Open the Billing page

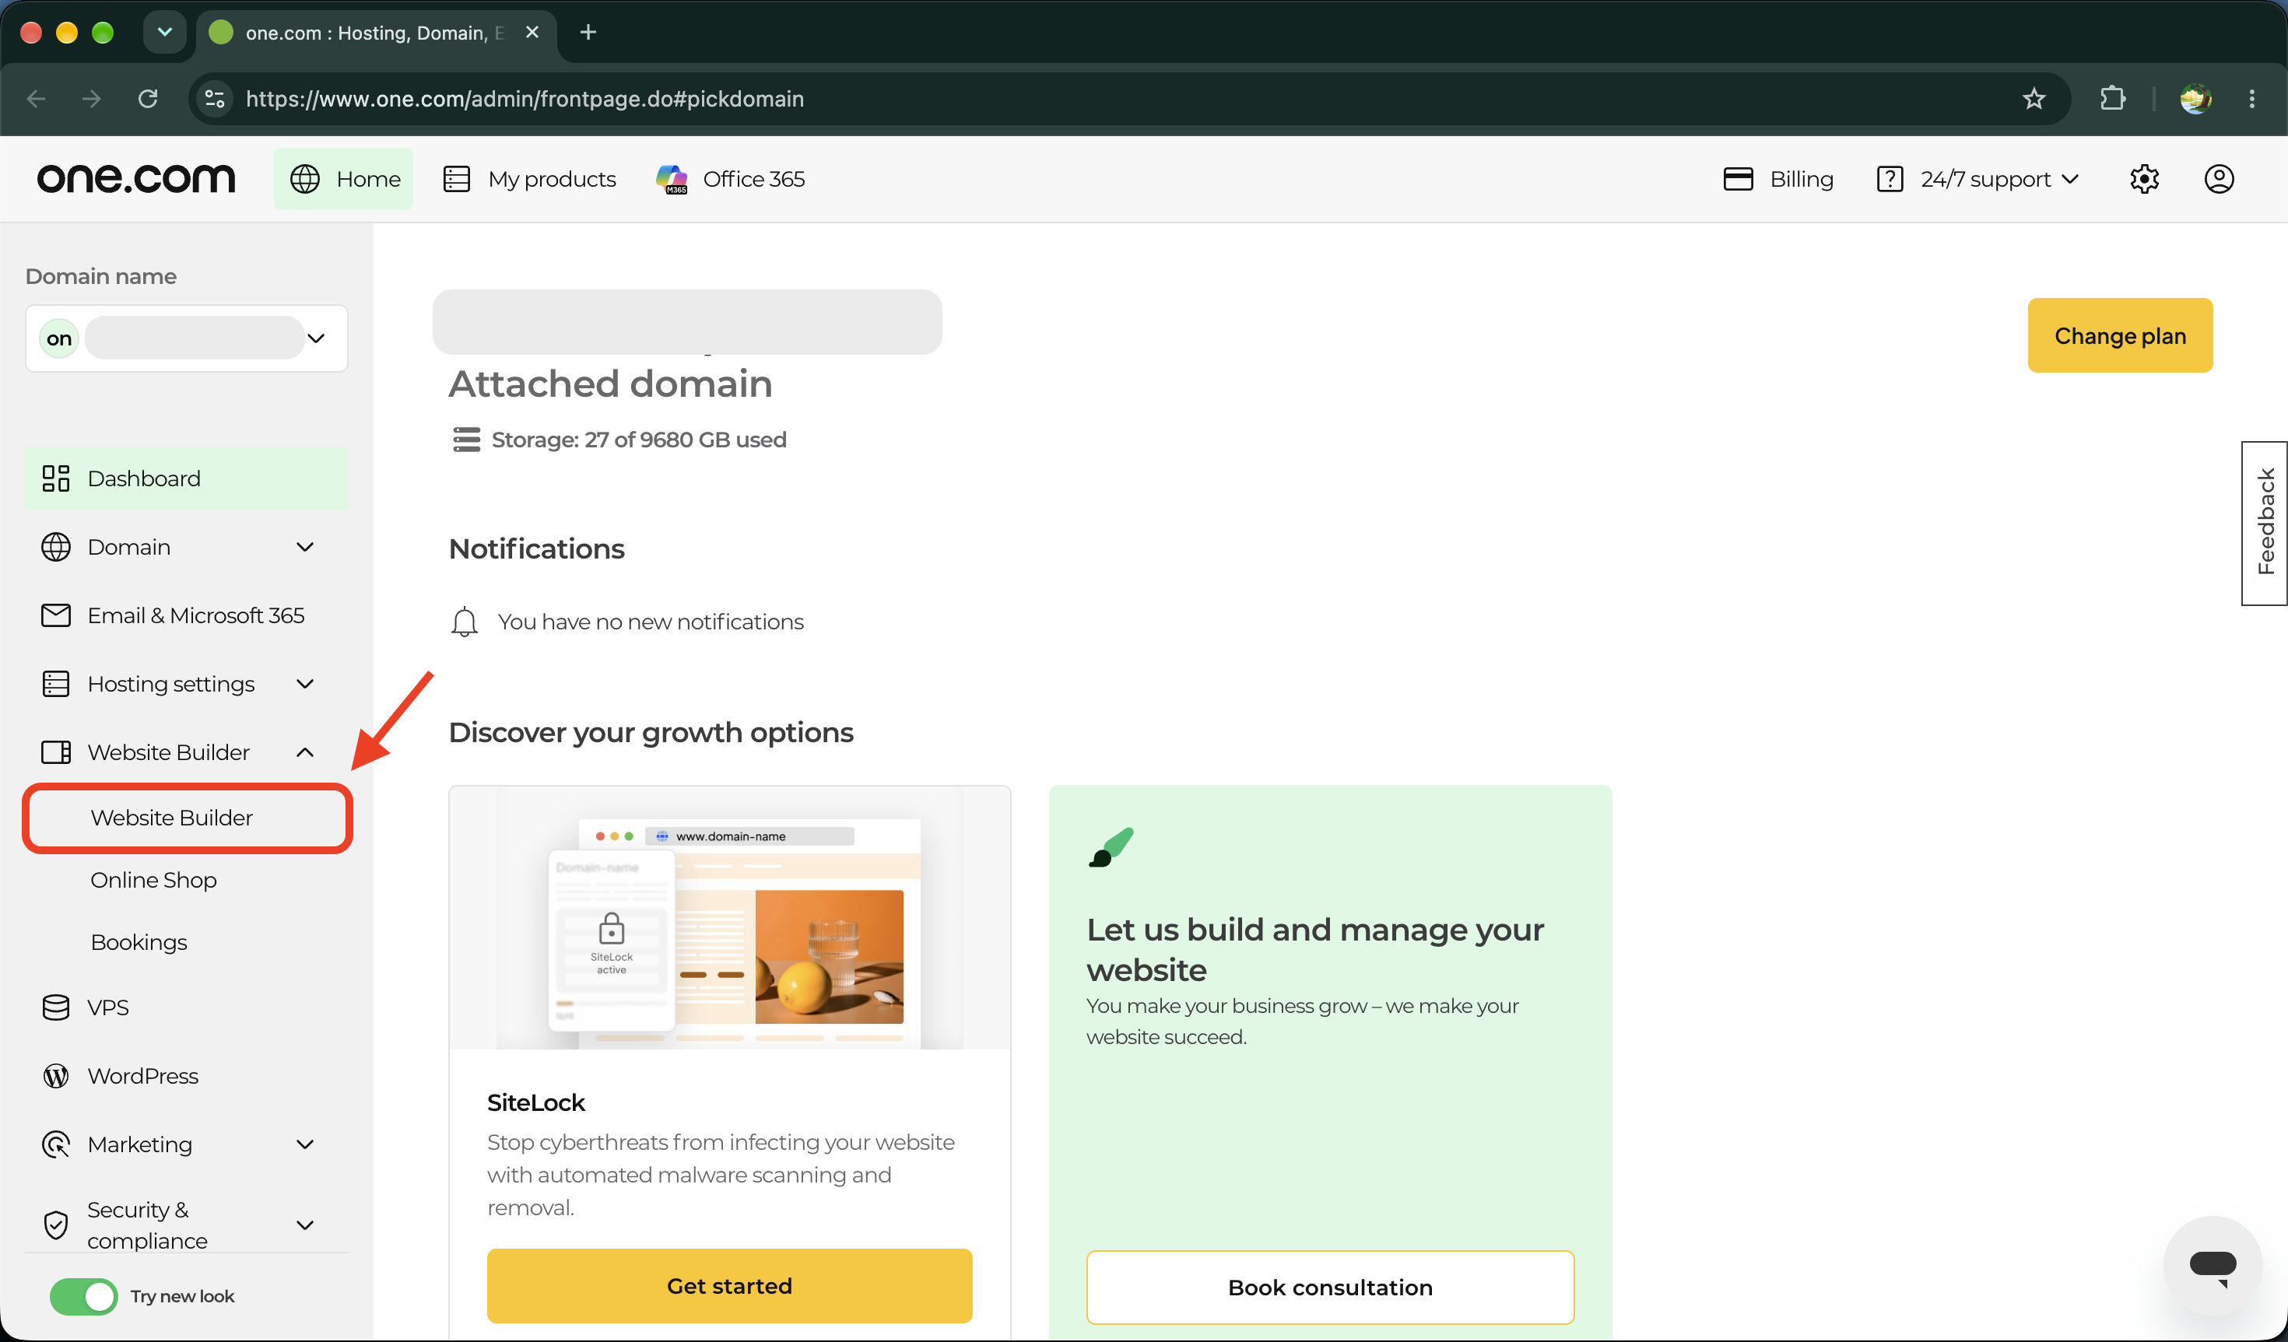click(1777, 179)
